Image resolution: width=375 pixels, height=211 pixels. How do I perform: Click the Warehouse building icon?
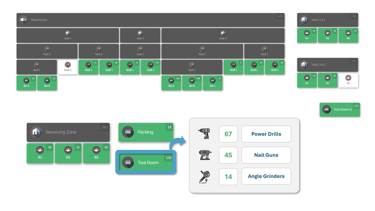pos(24,20)
